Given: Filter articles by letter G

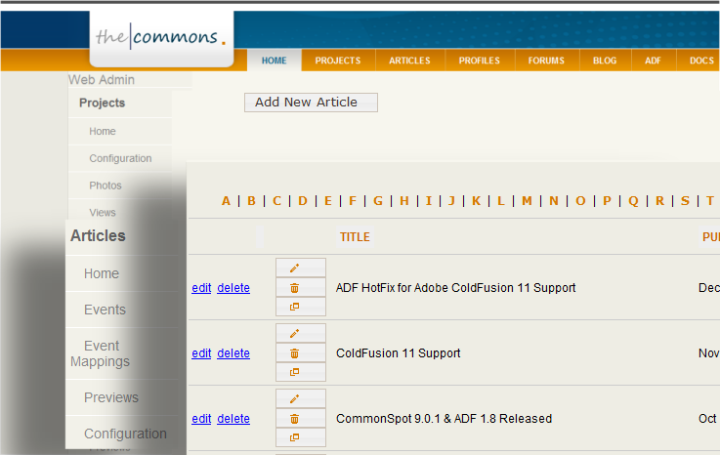Looking at the screenshot, I should [x=378, y=200].
